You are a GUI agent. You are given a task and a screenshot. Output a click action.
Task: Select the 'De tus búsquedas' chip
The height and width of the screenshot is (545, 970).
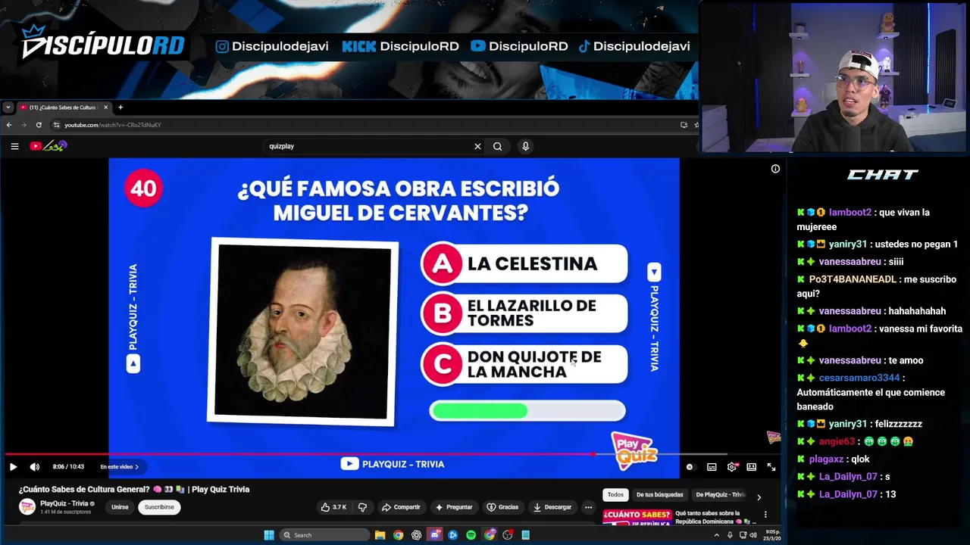coord(659,495)
